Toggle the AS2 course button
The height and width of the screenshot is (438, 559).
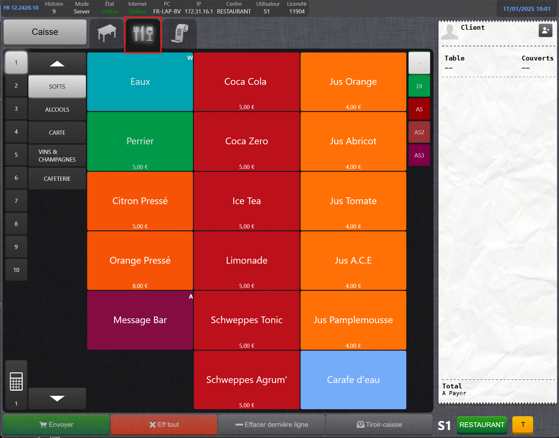419,132
